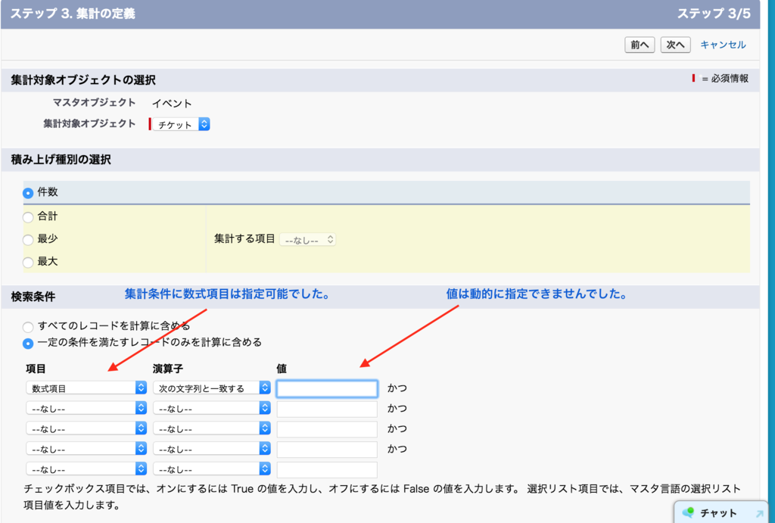775x523 pixels.
Task: Click the 演算子 column header
Action: [168, 369]
